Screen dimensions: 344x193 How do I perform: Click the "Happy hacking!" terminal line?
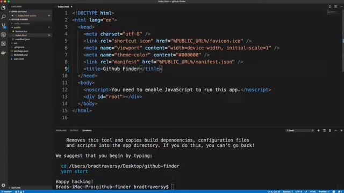pos(74,182)
